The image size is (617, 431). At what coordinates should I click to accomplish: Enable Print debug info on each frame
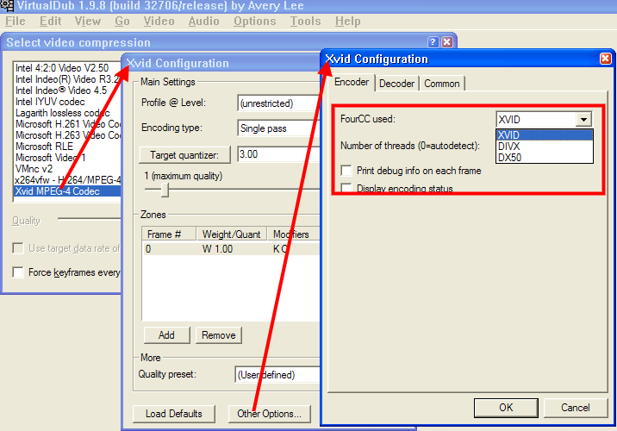(x=346, y=171)
